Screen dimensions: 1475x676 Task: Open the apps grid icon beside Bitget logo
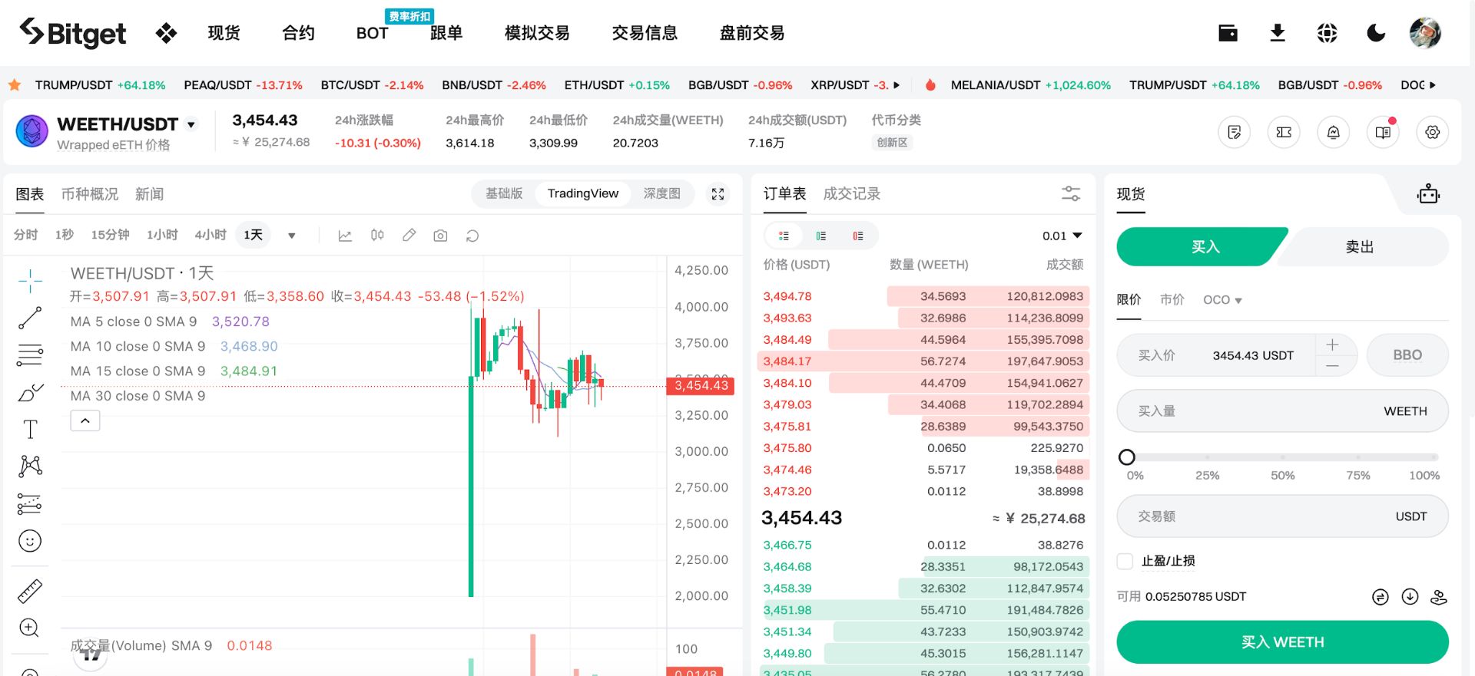click(166, 33)
